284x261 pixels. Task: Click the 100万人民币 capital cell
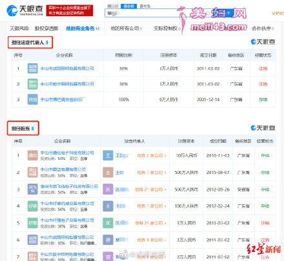pyautogui.click(x=187, y=206)
